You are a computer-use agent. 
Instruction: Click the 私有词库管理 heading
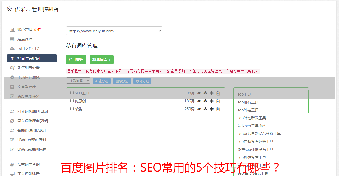[x=82, y=46]
